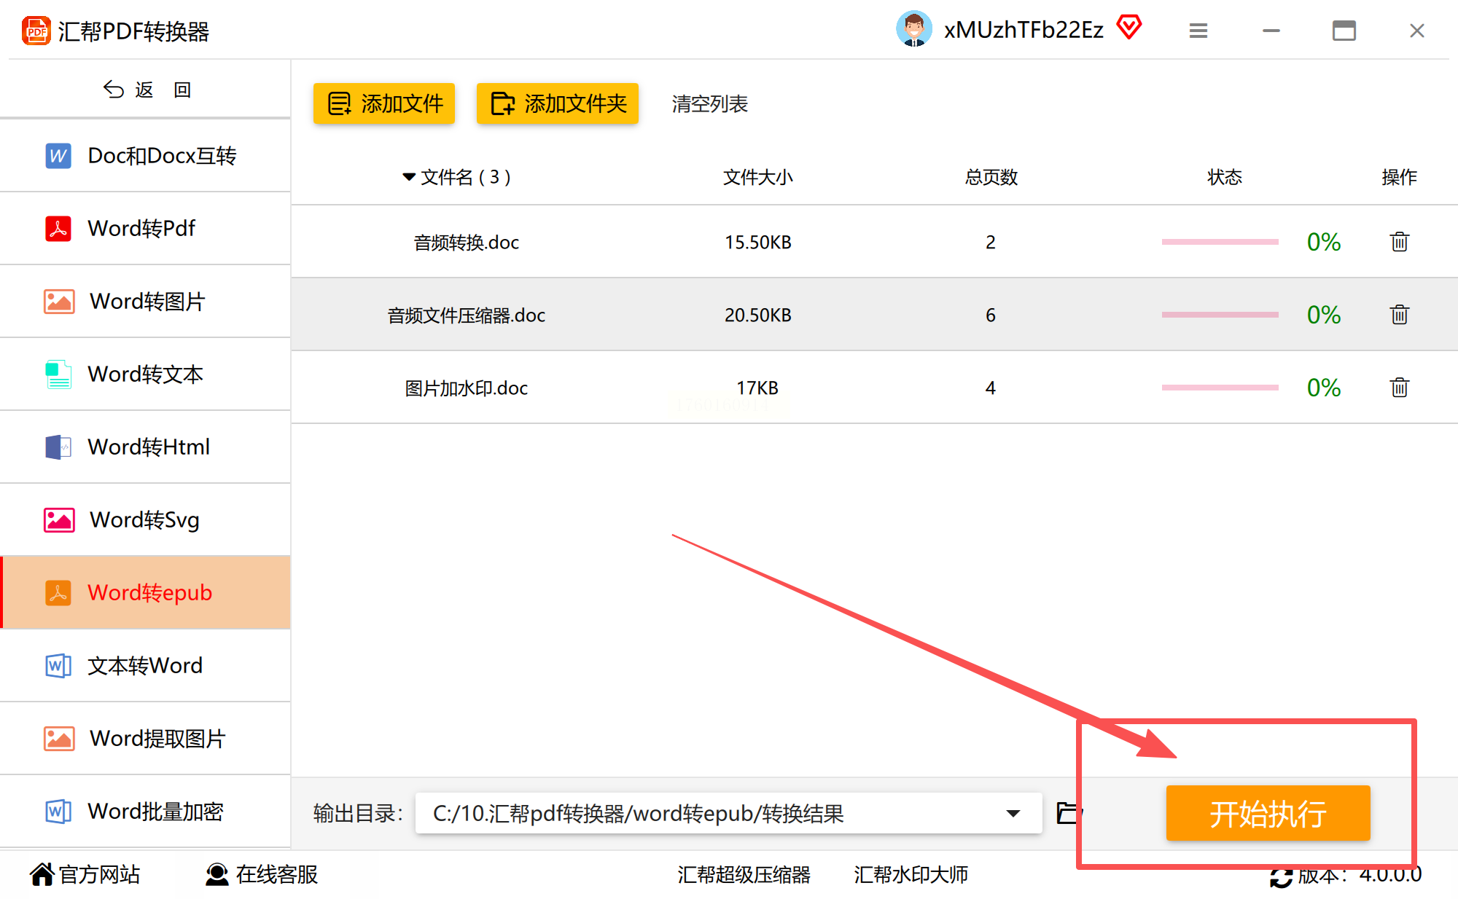Click trash icon for 音频文件压缩器.doc
This screenshot has width=1458, height=899.
(x=1399, y=315)
